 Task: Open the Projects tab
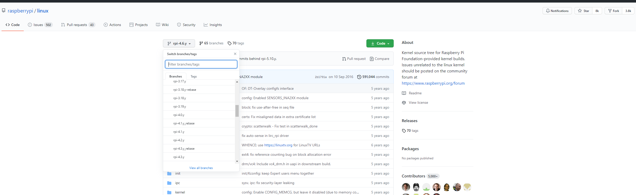pos(139,25)
